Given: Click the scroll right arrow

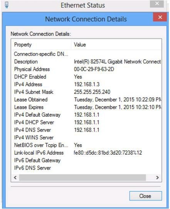Looking at the screenshot, I should click(x=157, y=177).
